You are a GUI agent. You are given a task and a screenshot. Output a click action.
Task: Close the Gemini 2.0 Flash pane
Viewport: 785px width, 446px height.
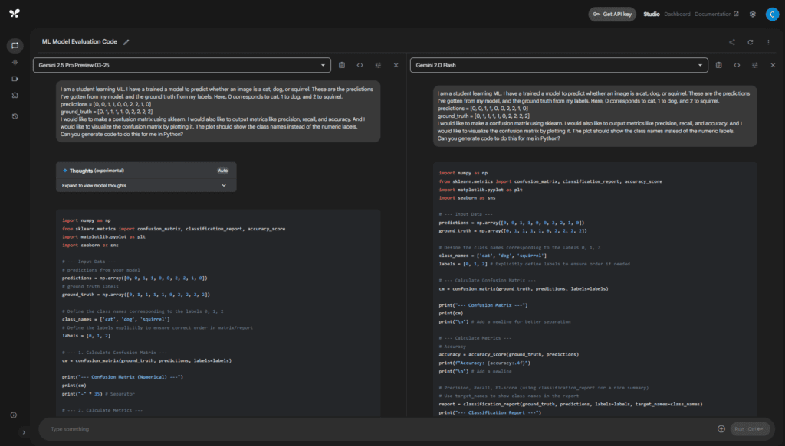(x=773, y=65)
